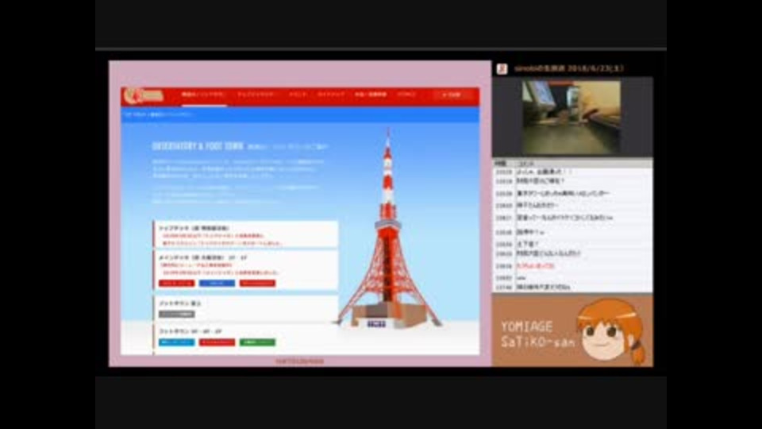This screenshot has width=762, height=429.
Task: Select the underlined active first navigation tab
Action: pyautogui.click(x=204, y=95)
